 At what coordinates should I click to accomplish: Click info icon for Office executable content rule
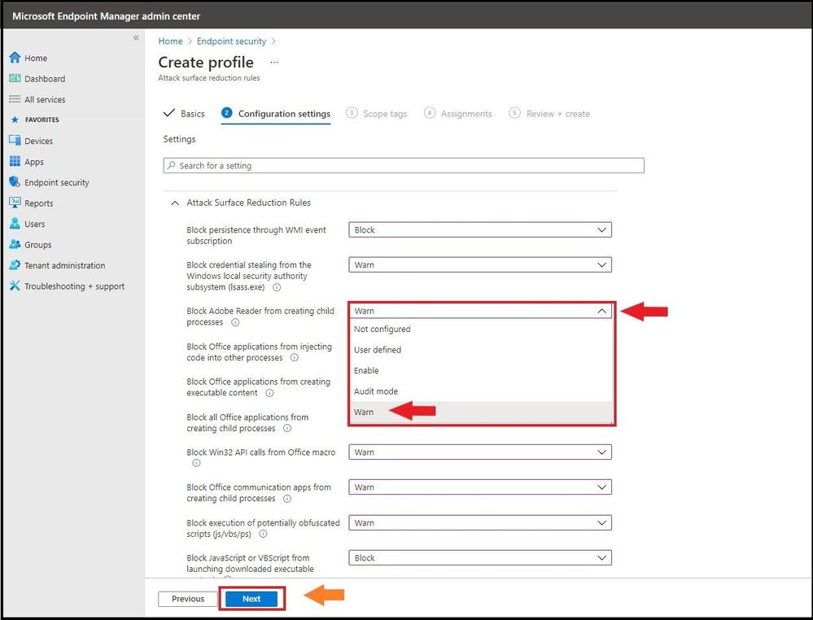(269, 393)
